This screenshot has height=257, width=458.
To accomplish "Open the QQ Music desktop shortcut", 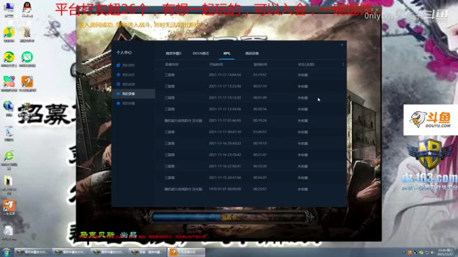I will coord(9,34).
